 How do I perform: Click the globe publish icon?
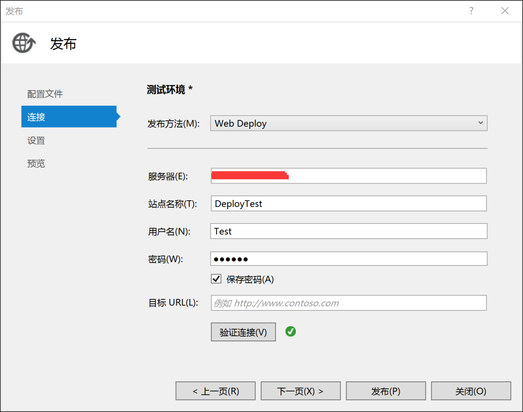(x=24, y=43)
